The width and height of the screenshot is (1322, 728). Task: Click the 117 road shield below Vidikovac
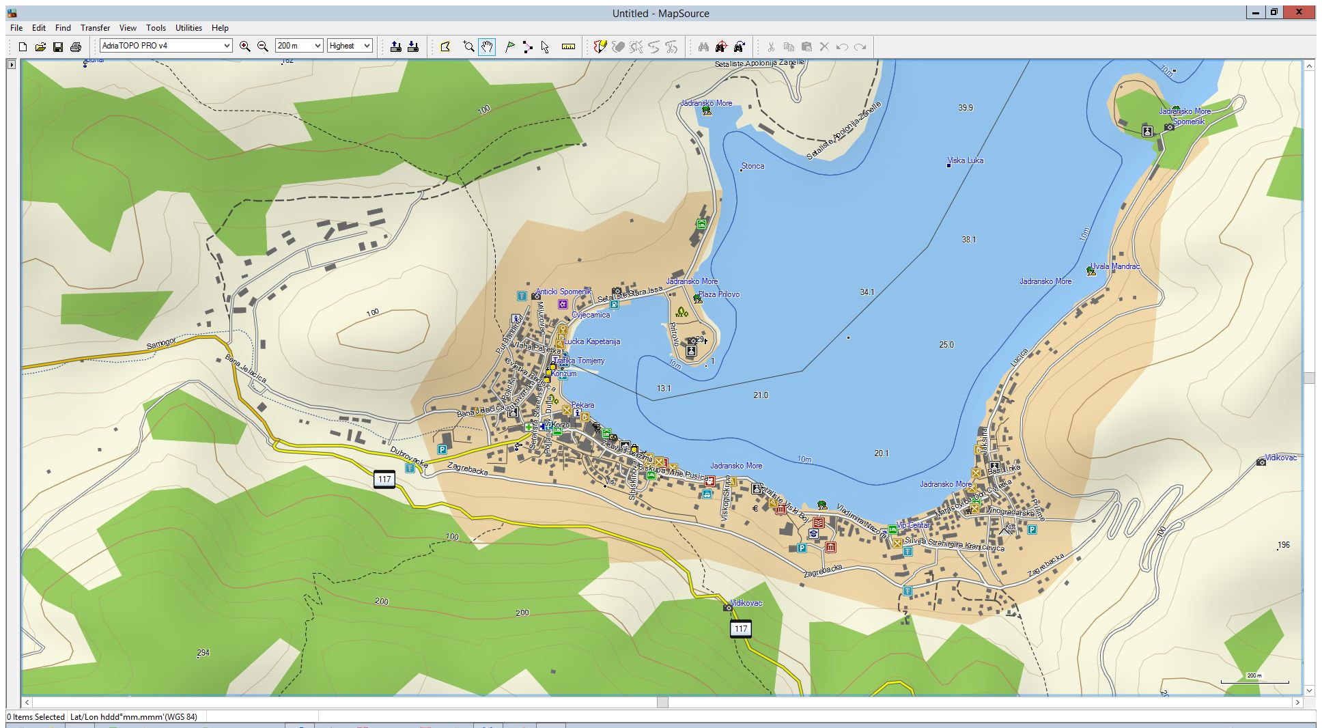(741, 628)
